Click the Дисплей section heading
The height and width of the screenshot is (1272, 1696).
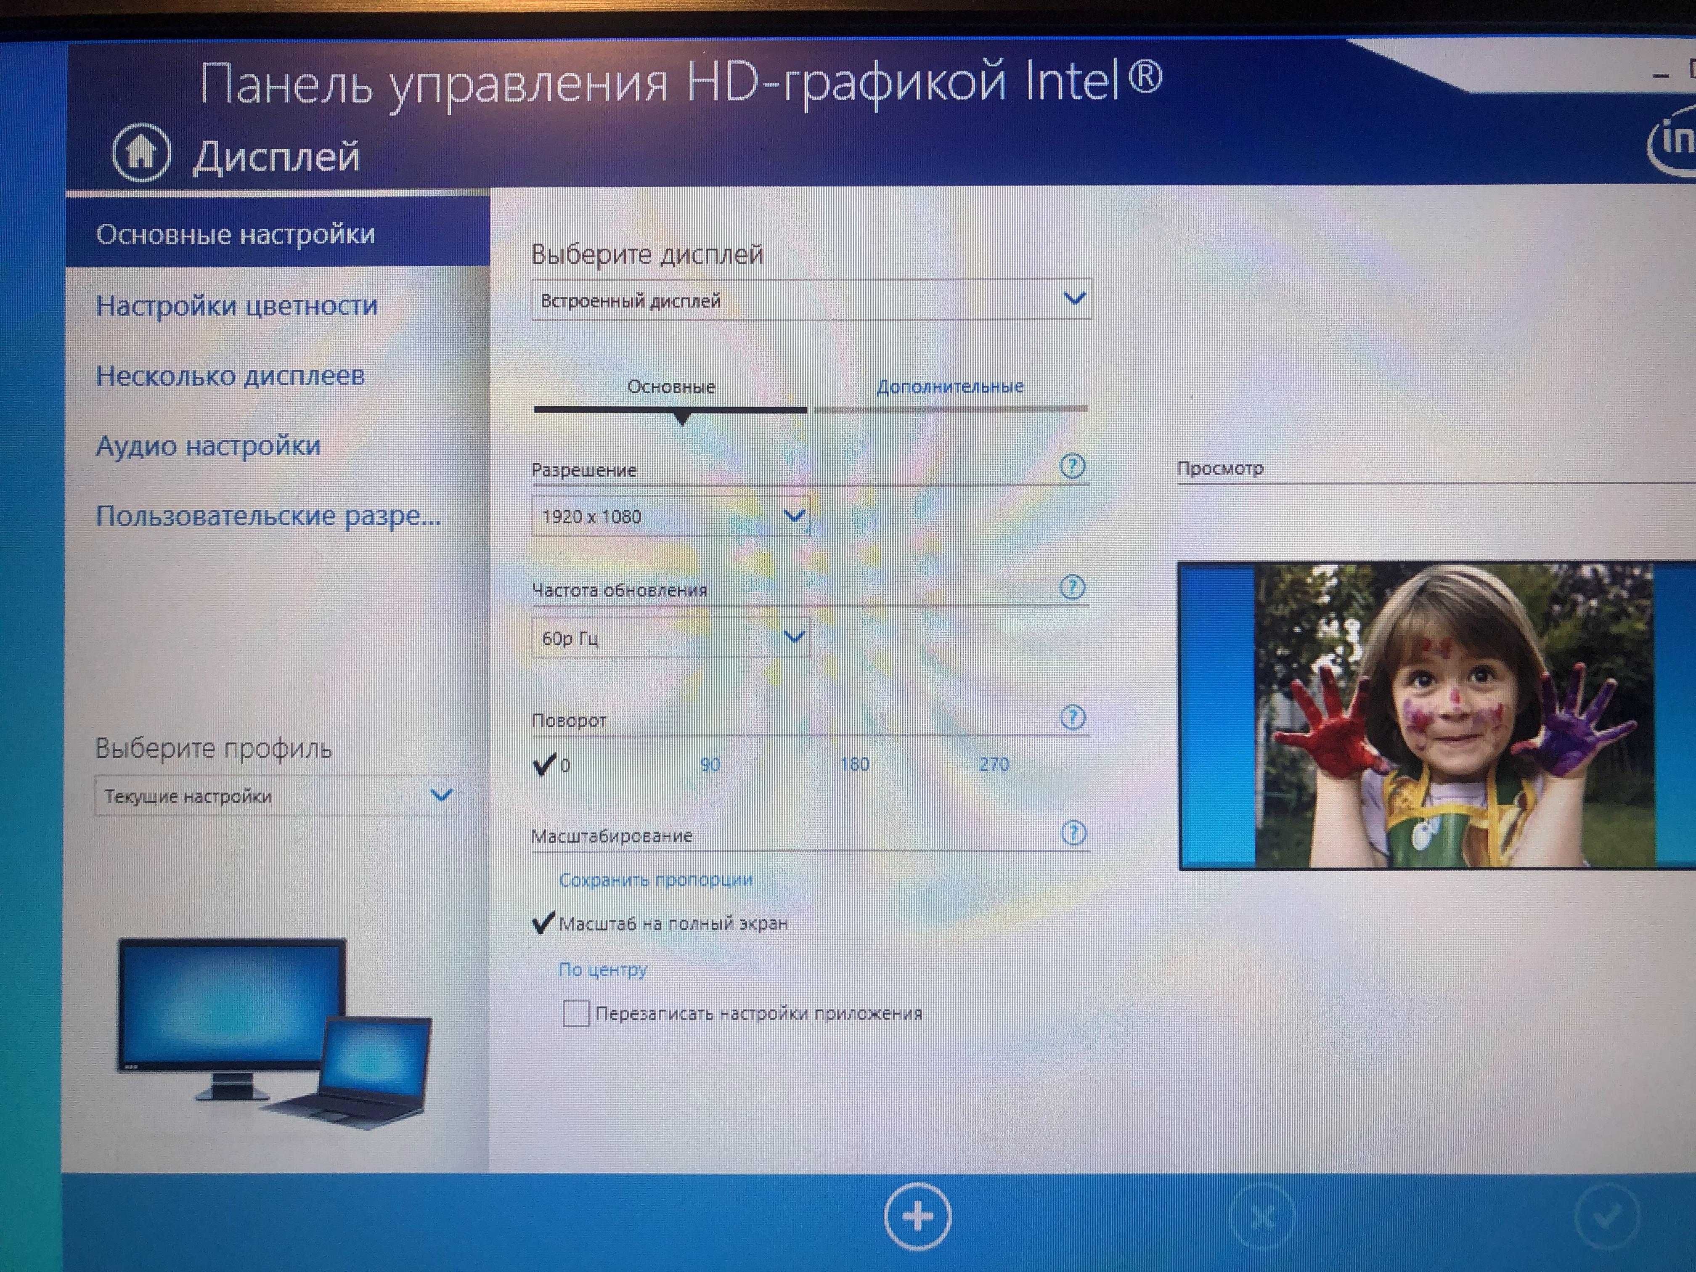click(276, 156)
